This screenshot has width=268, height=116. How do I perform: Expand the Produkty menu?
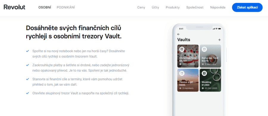173,7
